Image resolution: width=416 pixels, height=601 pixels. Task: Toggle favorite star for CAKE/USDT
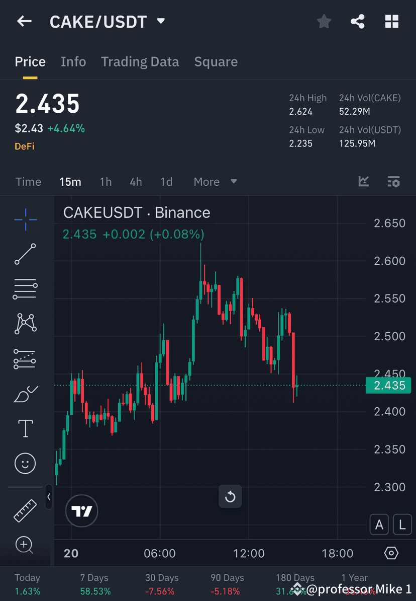pos(324,21)
